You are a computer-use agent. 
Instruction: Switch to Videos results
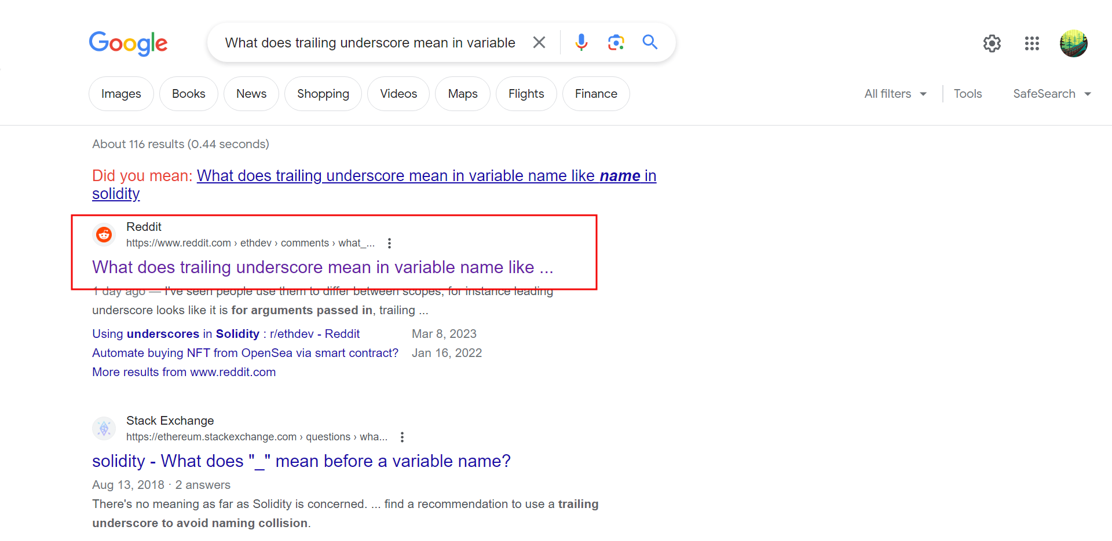(398, 94)
